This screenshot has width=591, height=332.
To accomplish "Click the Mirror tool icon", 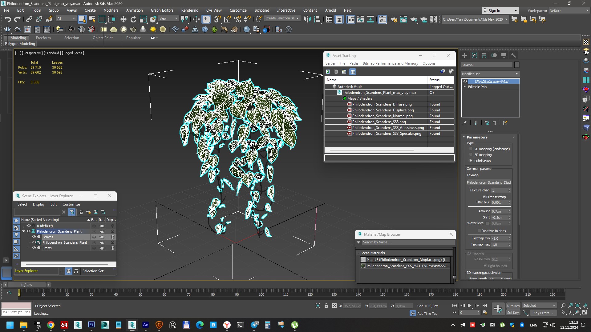I will point(307,19).
